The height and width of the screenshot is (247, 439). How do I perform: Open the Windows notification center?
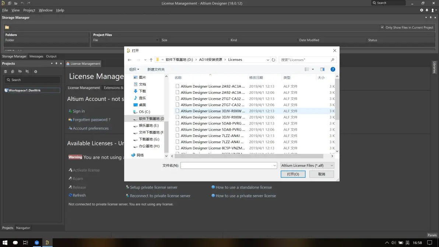coord(430,243)
